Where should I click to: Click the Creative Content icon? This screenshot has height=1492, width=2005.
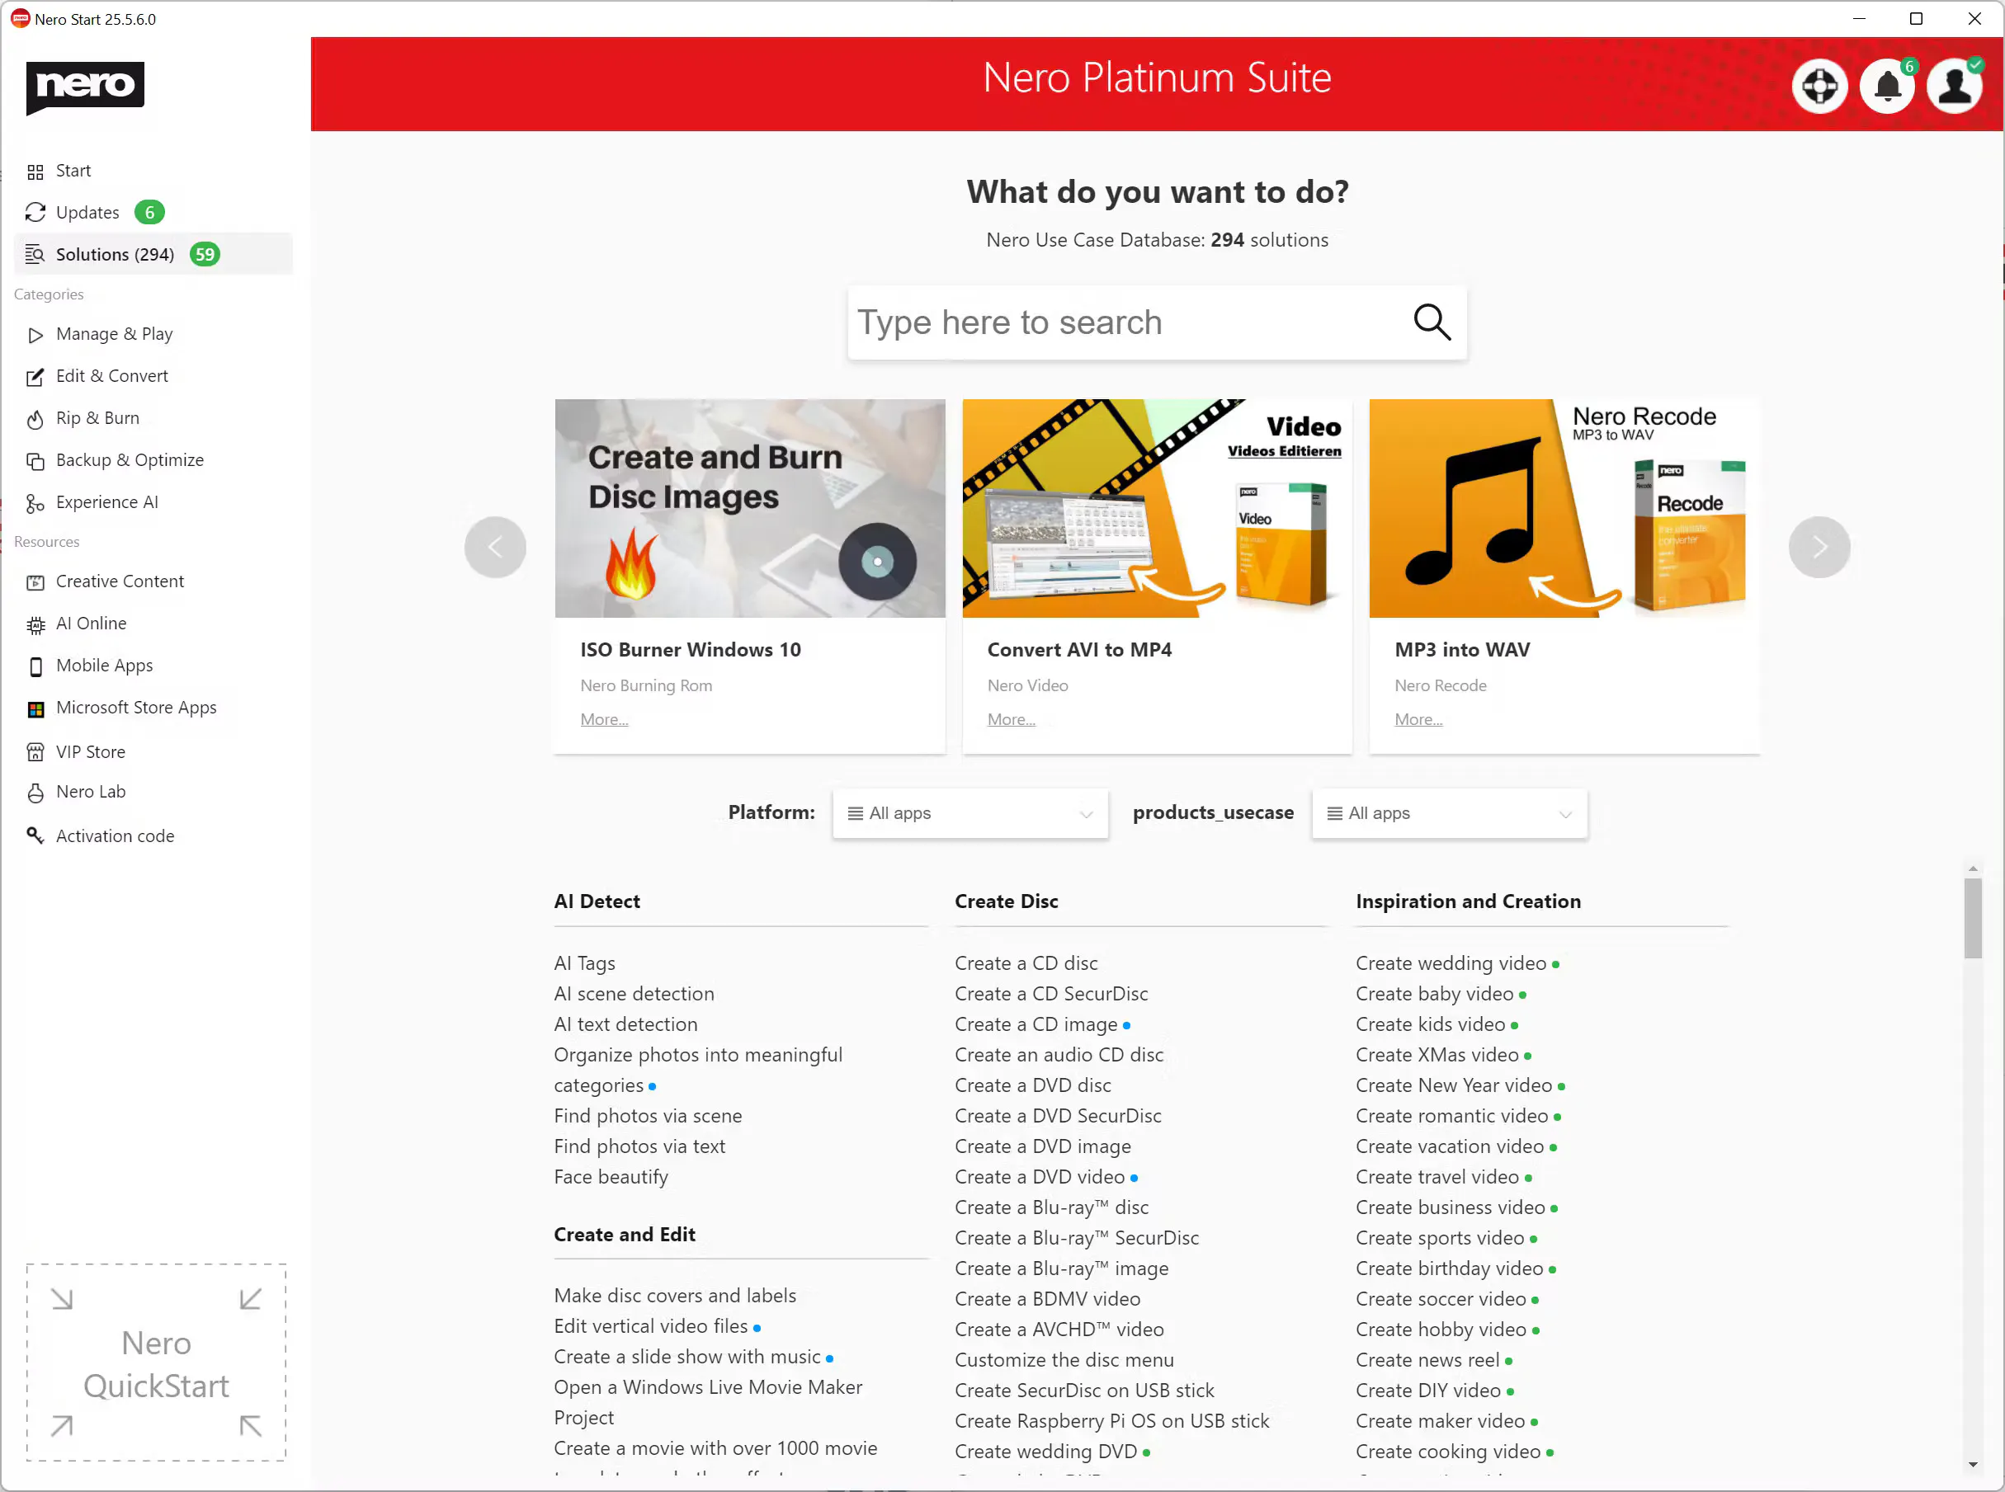coord(35,582)
